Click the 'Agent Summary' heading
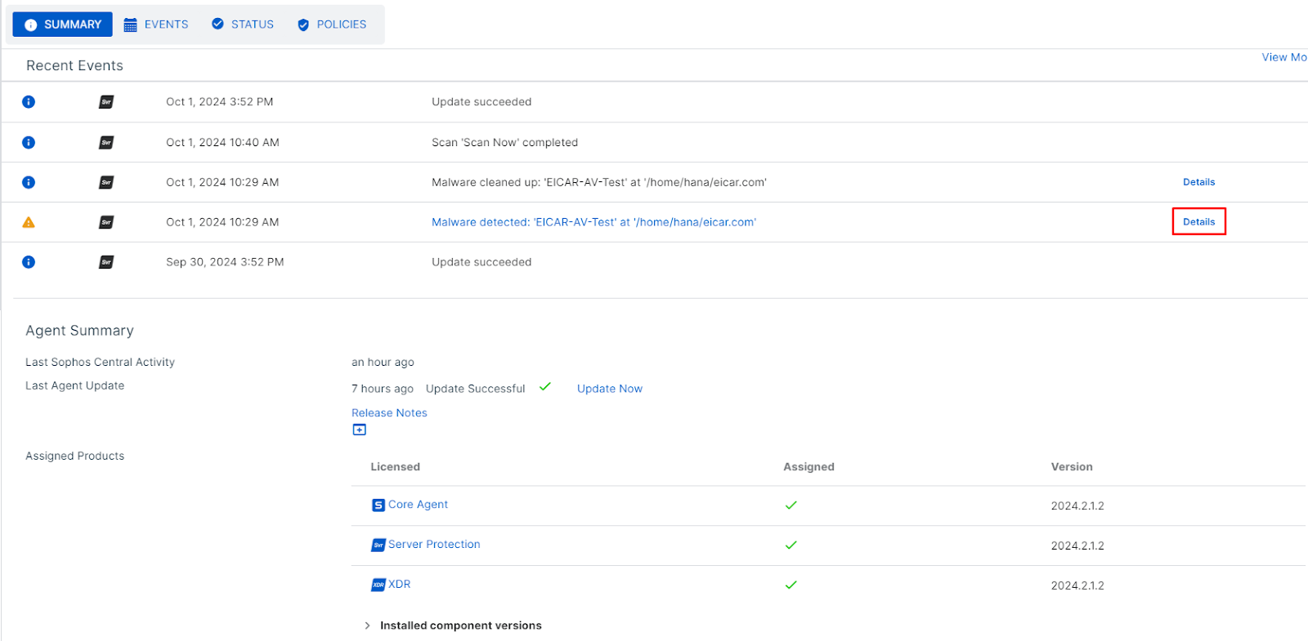This screenshot has height=641, width=1308. 79,331
